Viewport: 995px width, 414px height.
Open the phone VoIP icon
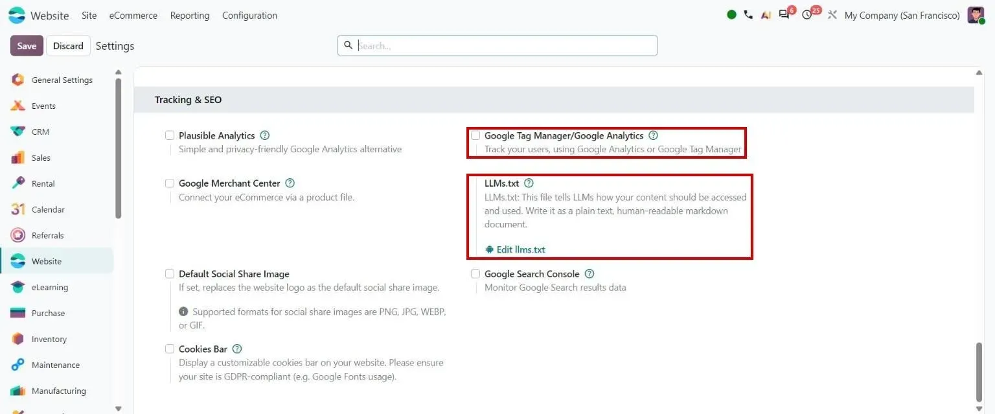click(748, 15)
